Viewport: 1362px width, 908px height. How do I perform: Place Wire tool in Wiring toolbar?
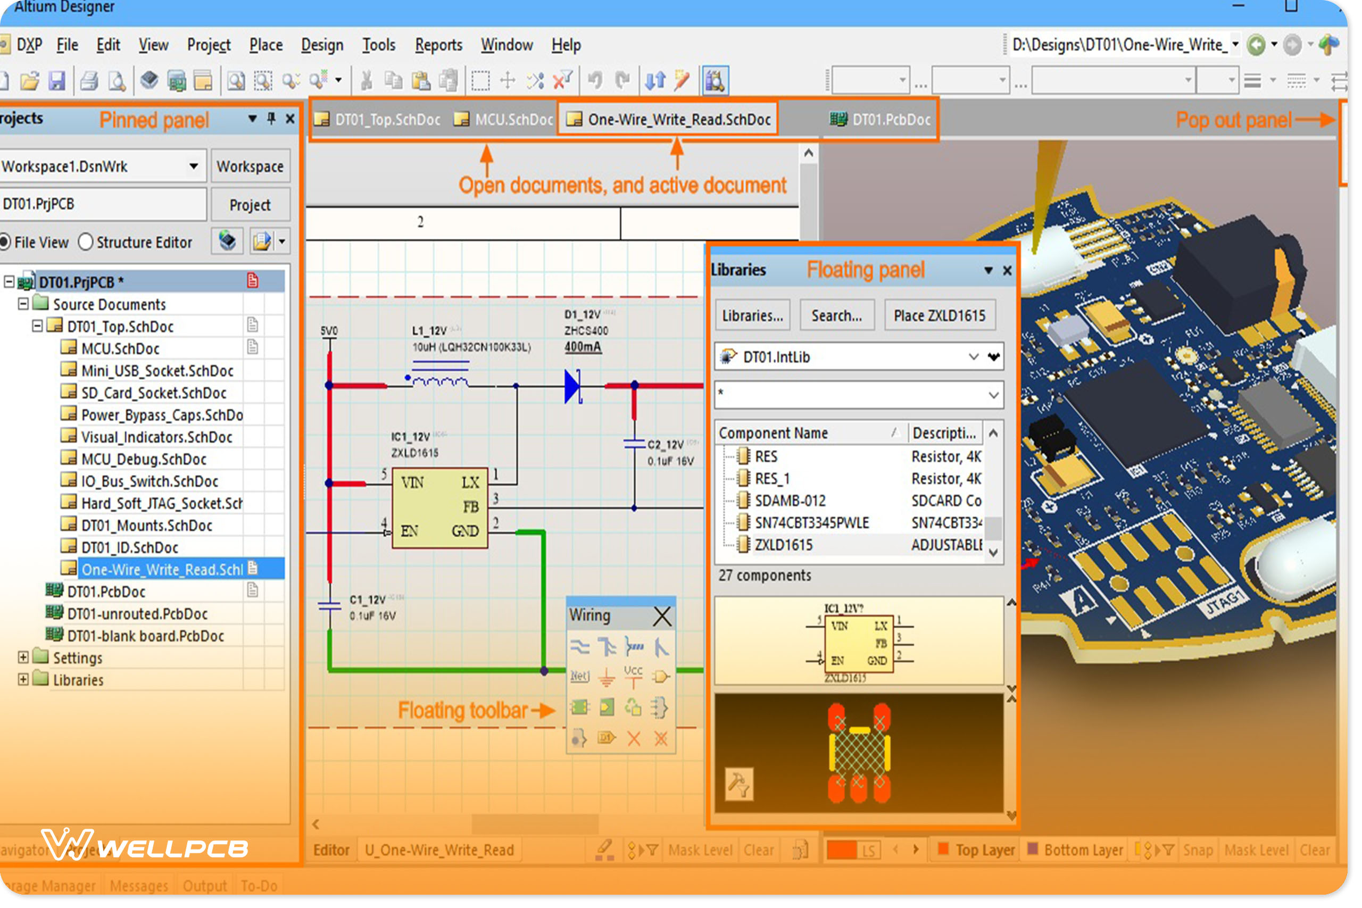pos(581,648)
